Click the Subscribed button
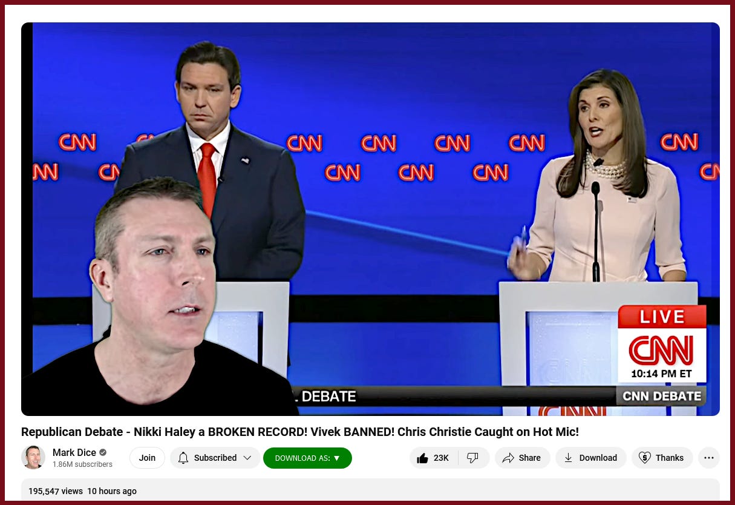This screenshot has width=735, height=505. click(215, 458)
